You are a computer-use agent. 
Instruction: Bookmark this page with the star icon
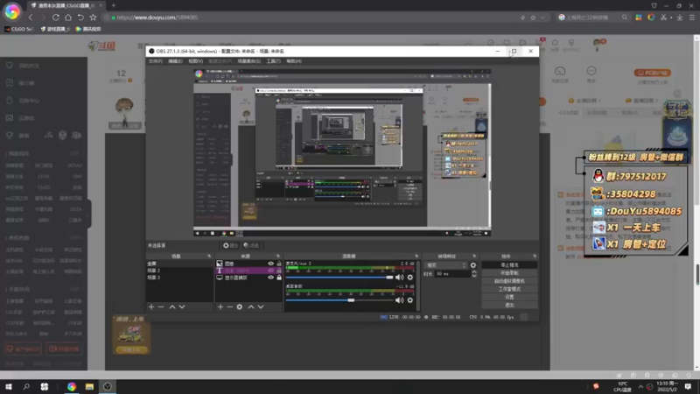[x=93, y=18]
